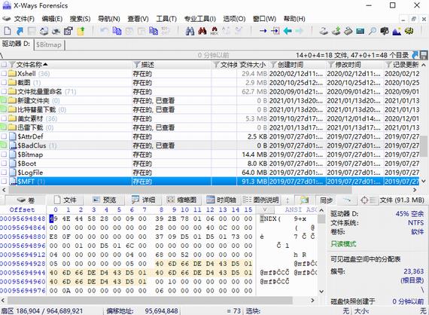Click the Properties toolbar icon
This screenshot has width=429, height=315.
point(68,31)
